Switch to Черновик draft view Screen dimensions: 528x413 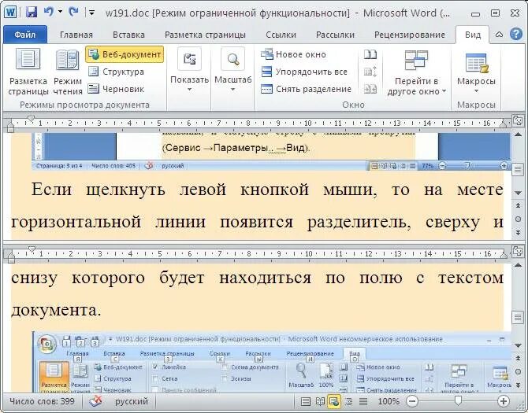tap(117, 89)
